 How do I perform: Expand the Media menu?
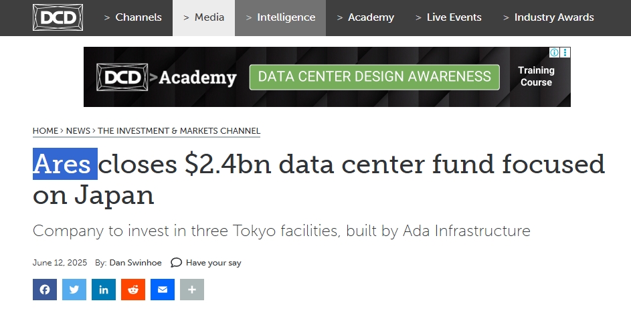click(203, 17)
